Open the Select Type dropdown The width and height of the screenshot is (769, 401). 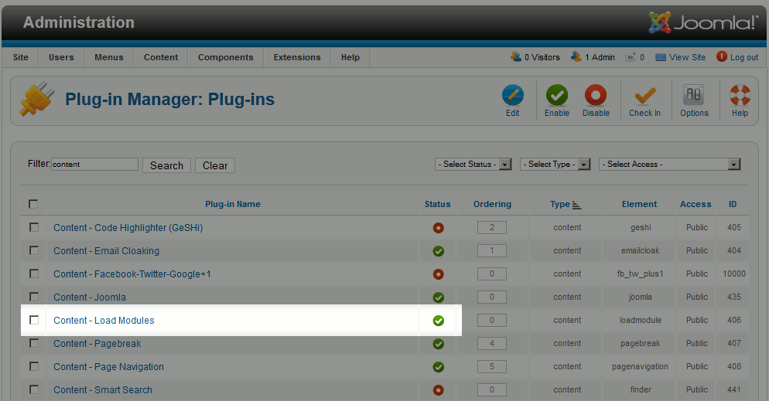[x=555, y=164]
